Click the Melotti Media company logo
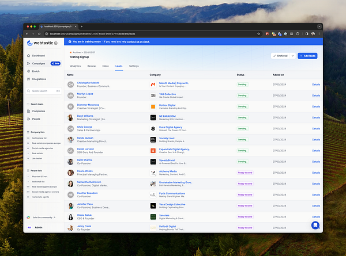346x256 pixels. pyautogui.click(x=153, y=85)
